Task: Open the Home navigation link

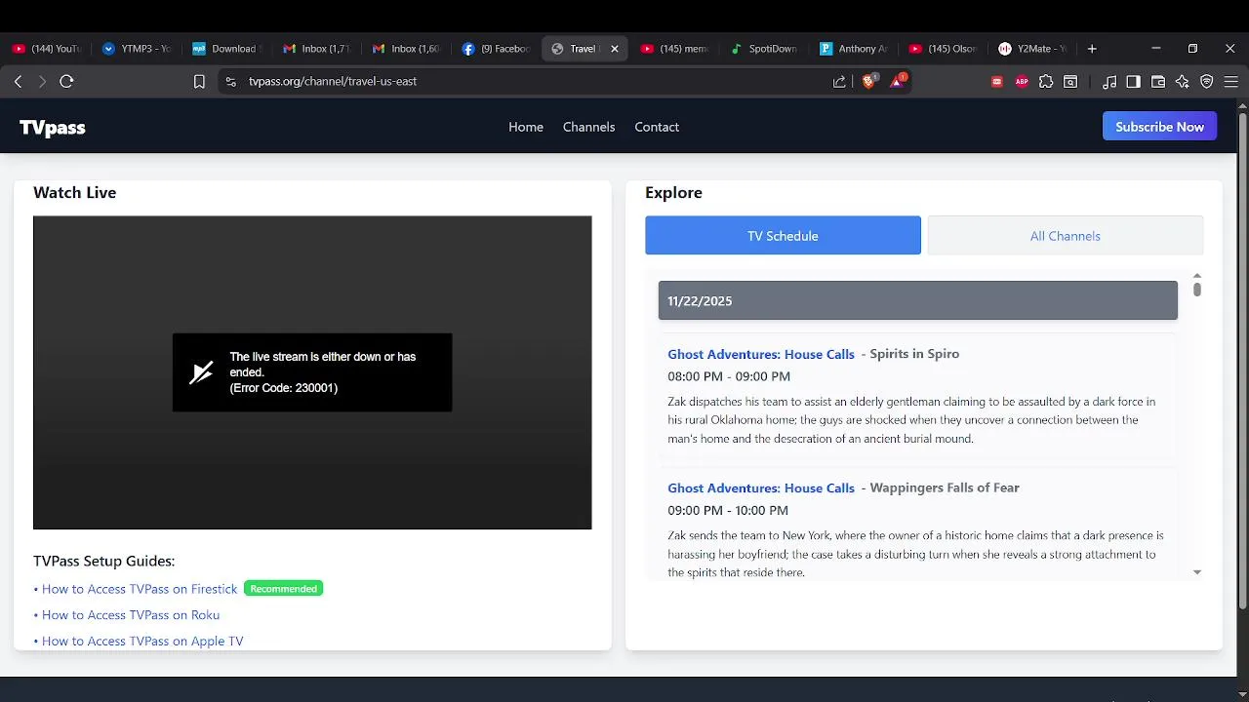Action: (526, 127)
